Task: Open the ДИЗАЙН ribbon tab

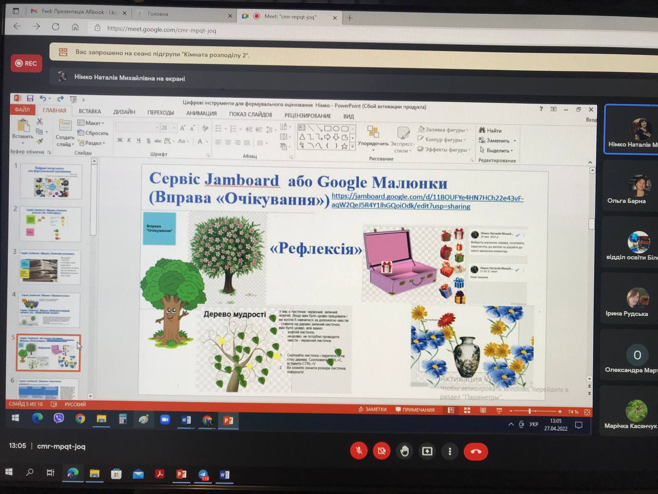Action: 124,112
